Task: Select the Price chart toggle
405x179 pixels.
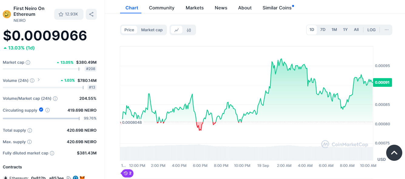Action: (129, 30)
